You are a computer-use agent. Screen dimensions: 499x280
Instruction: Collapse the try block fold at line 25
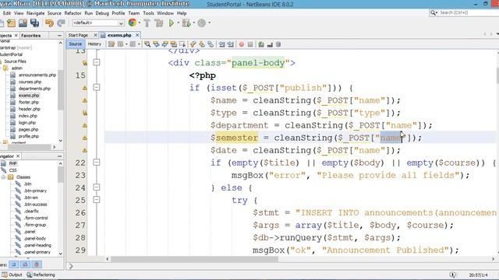pyautogui.click(x=97, y=200)
